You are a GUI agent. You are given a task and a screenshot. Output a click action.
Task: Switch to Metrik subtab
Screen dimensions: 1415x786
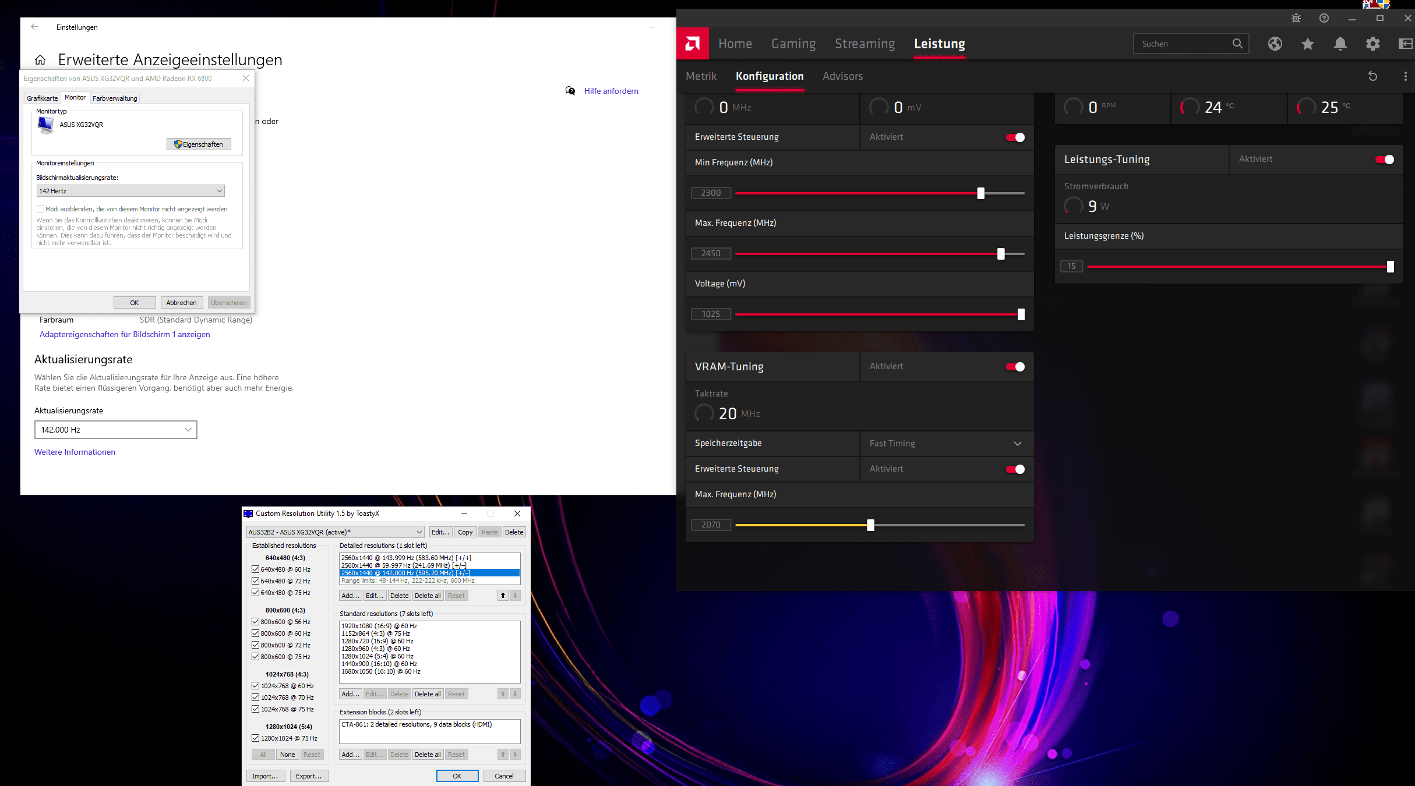[701, 76]
